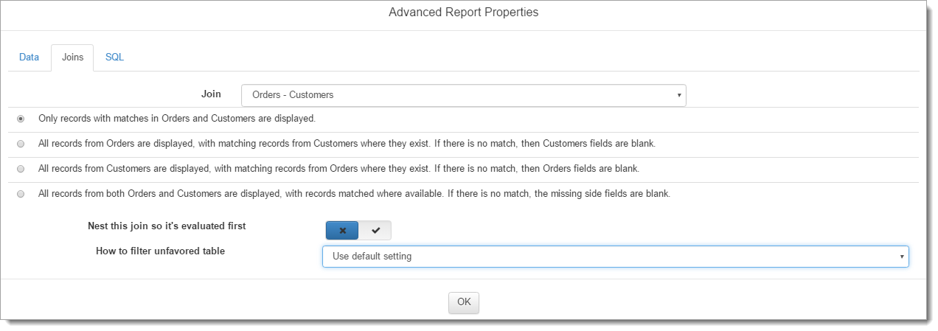The image size is (938, 331).
Task: Switch to the Data tab
Action: (29, 58)
